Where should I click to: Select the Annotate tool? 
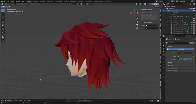click(3, 33)
